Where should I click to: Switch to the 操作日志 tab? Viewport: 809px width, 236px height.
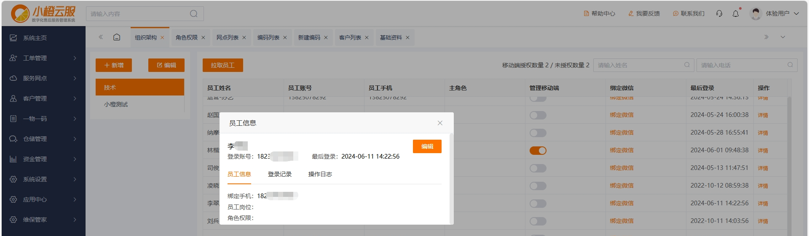320,174
